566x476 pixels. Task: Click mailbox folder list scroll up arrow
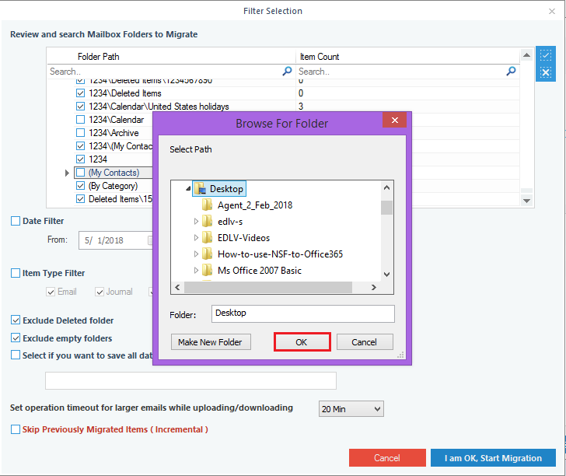pos(526,55)
